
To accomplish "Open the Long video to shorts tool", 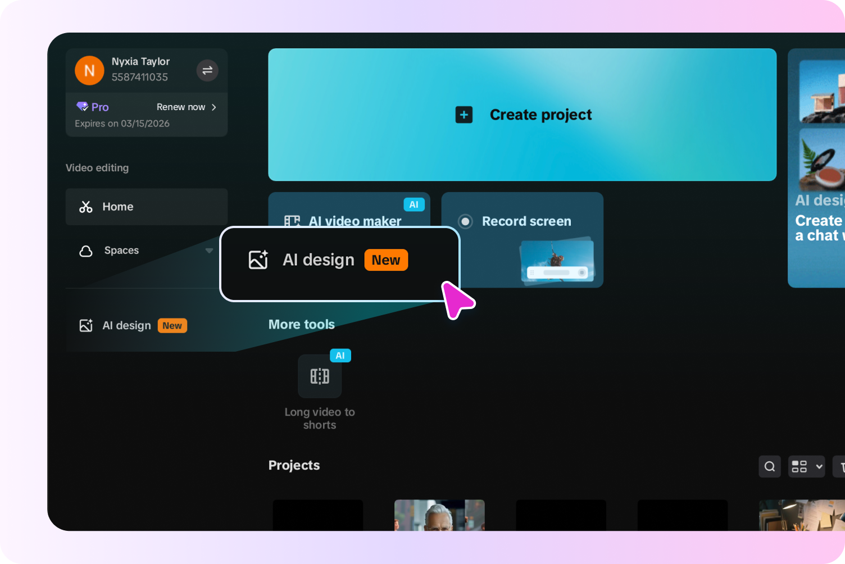I will click(x=319, y=376).
